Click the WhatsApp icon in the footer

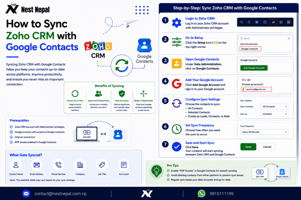click(x=201, y=194)
